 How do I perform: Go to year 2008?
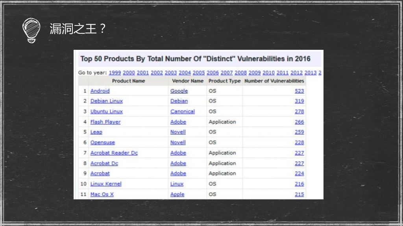pyautogui.click(x=240, y=73)
